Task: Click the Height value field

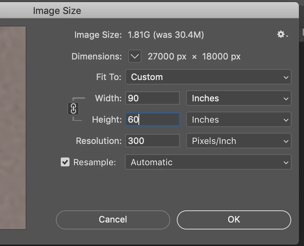Action: coord(152,120)
